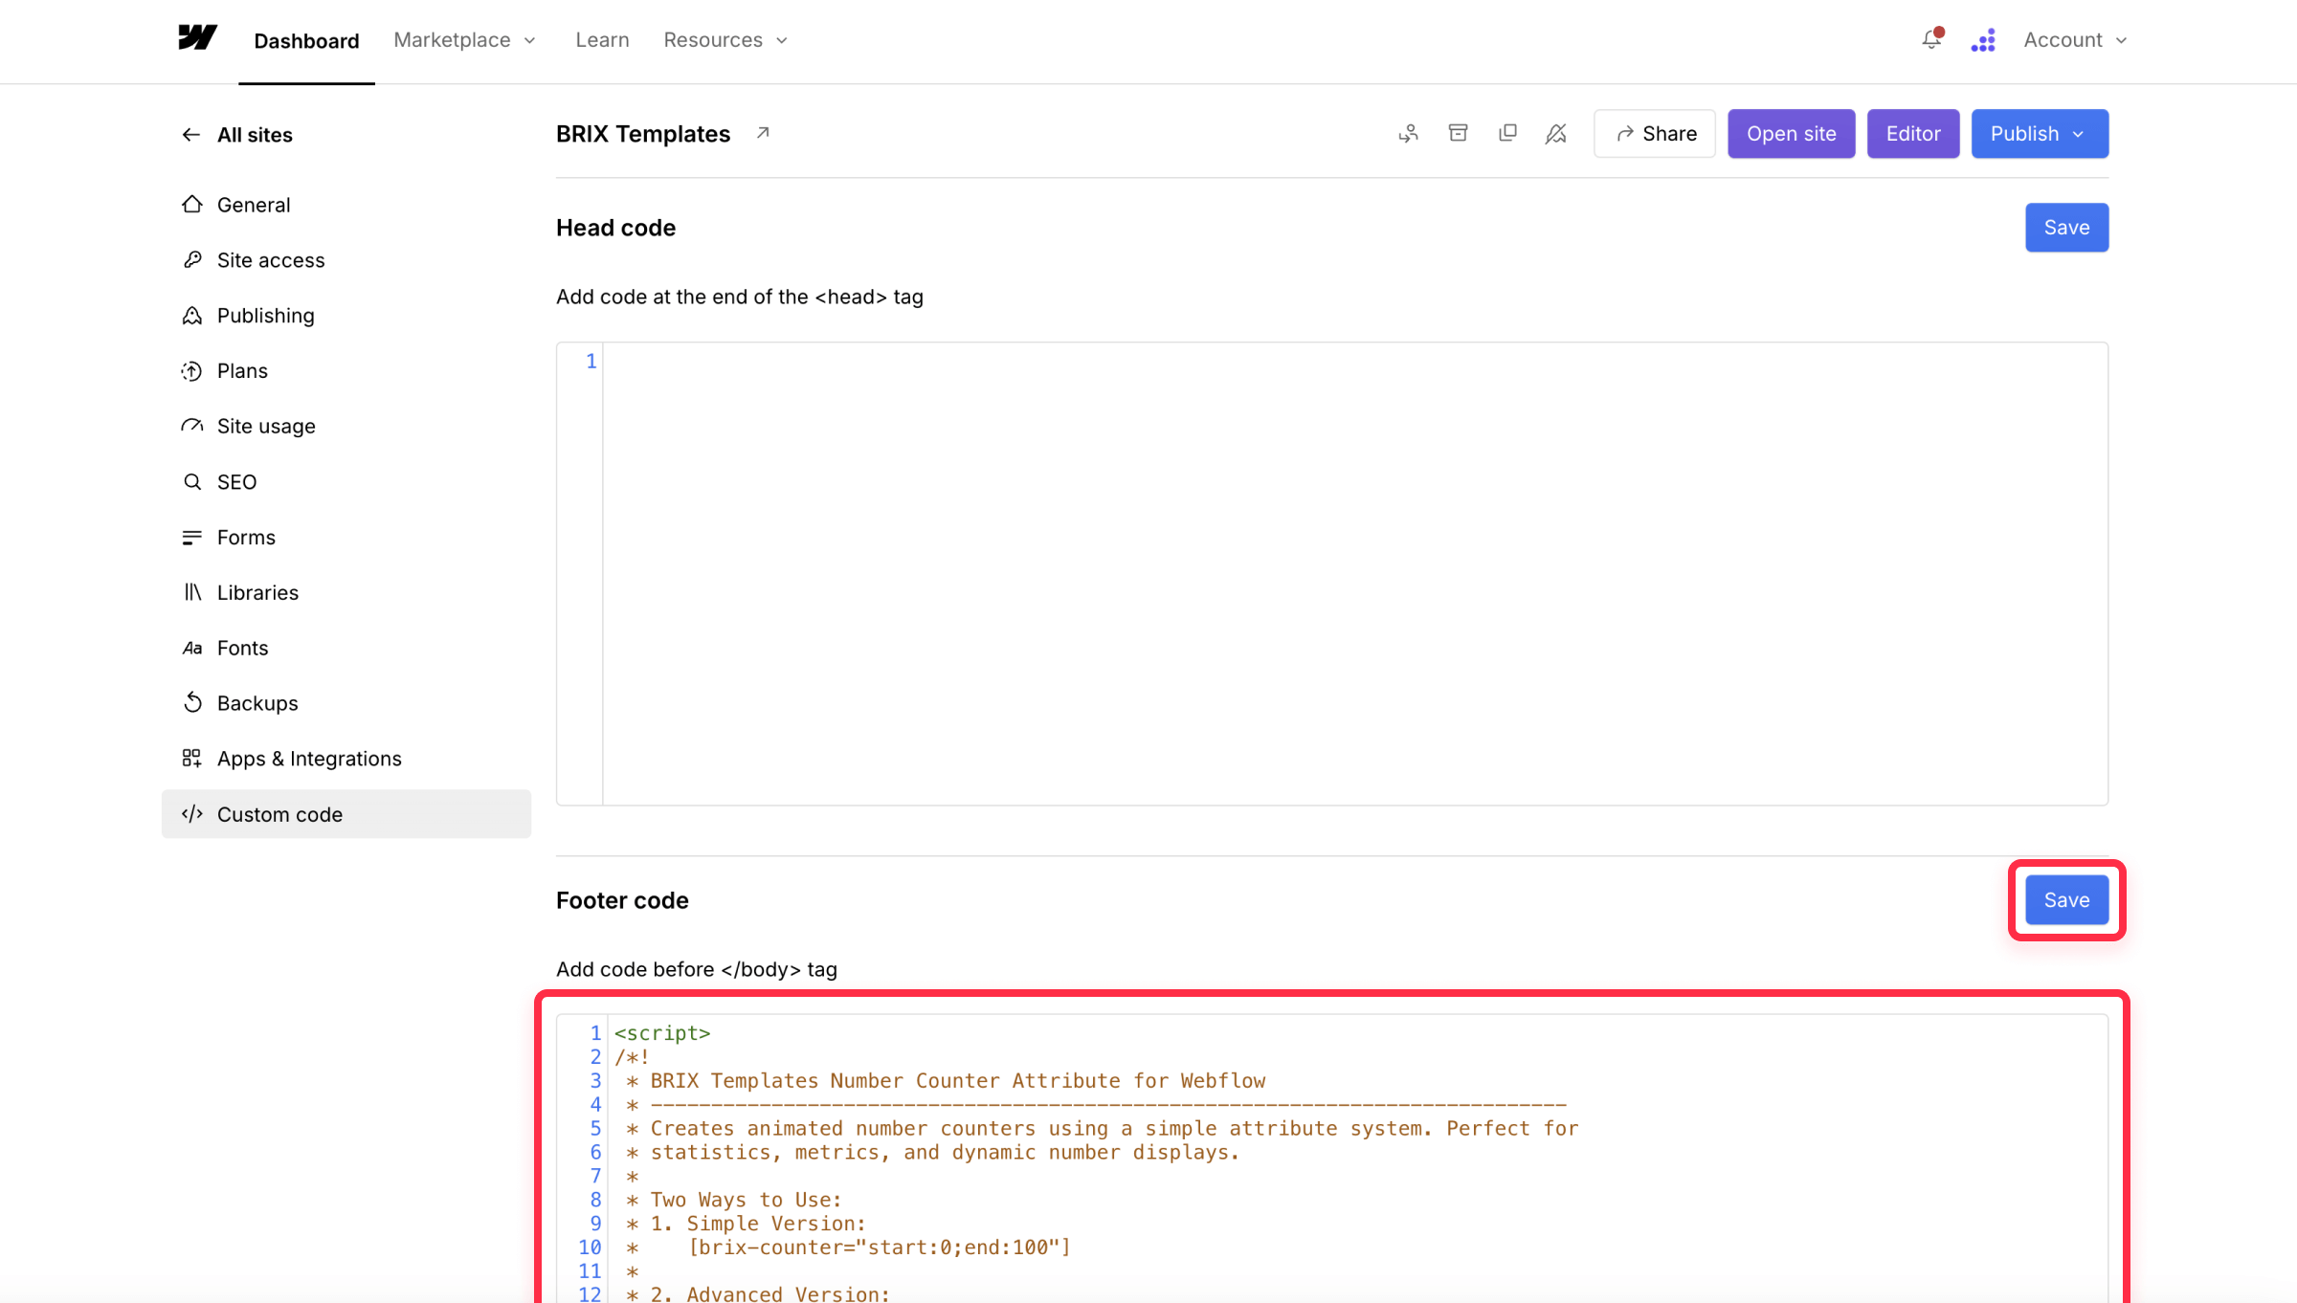Open Site access settings

point(346,260)
